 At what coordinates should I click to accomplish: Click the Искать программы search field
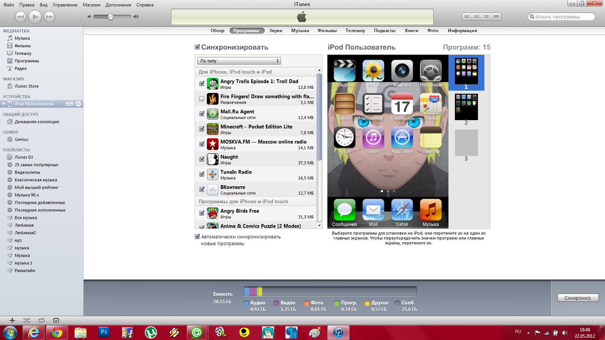[x=562, y=17]
